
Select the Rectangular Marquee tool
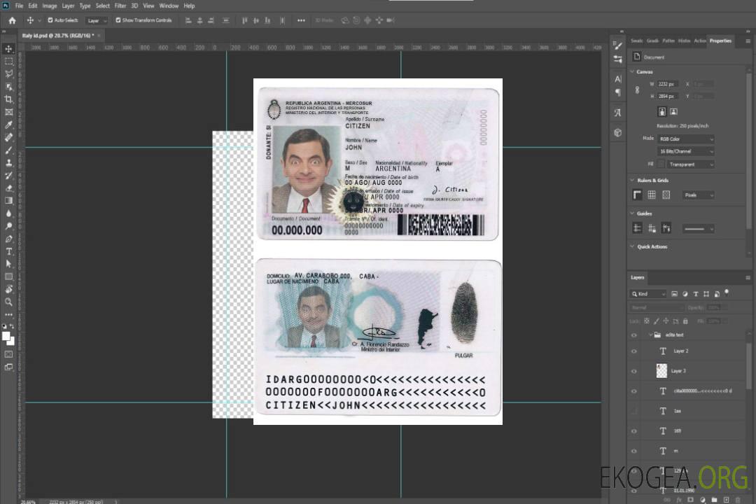point(8,62)
